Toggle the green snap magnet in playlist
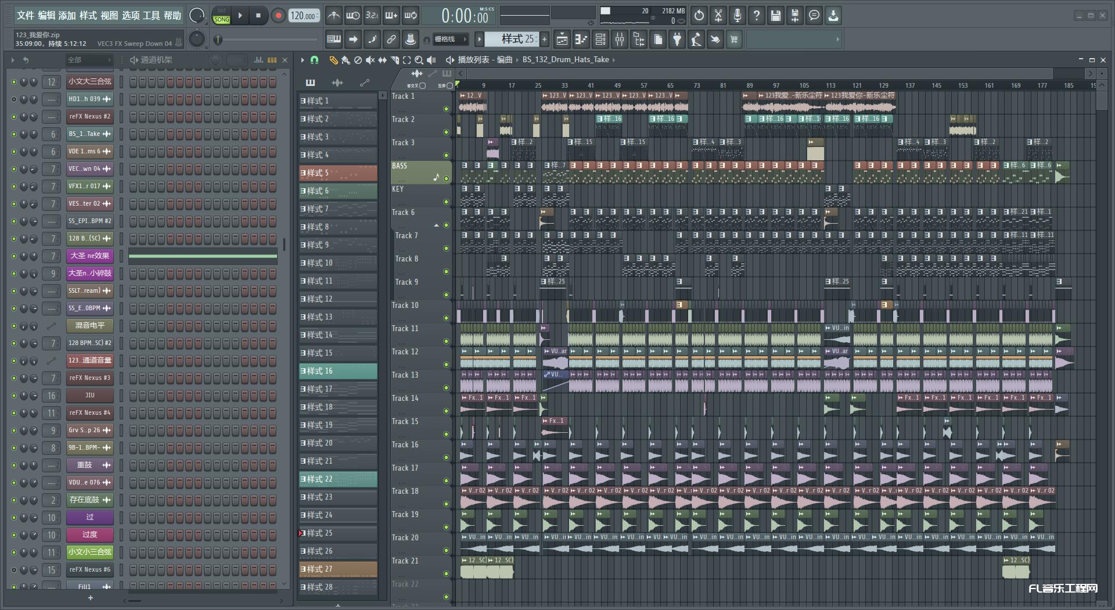This screenshot has width=1115, height=610. 314,60
